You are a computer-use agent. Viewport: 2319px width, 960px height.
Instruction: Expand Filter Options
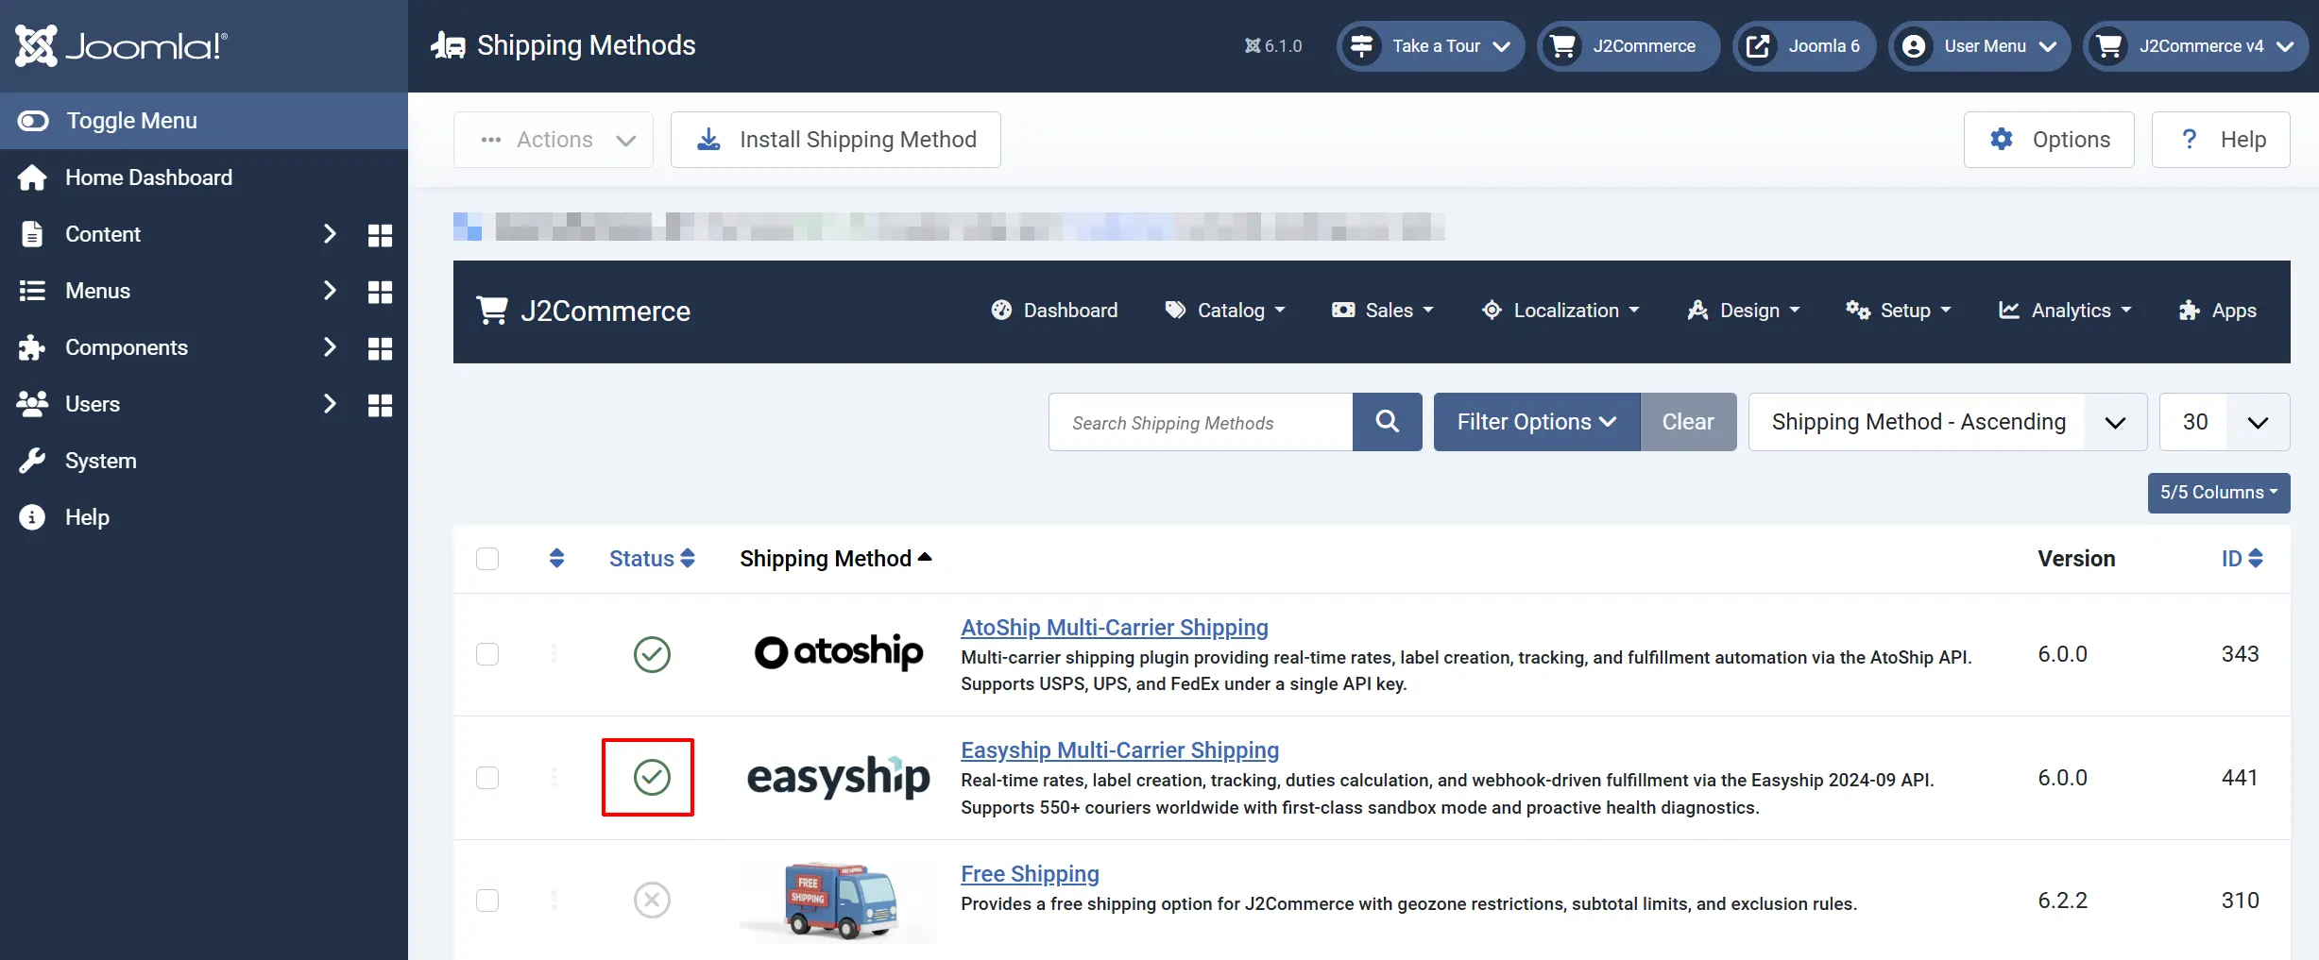(x=1537, y=422)
